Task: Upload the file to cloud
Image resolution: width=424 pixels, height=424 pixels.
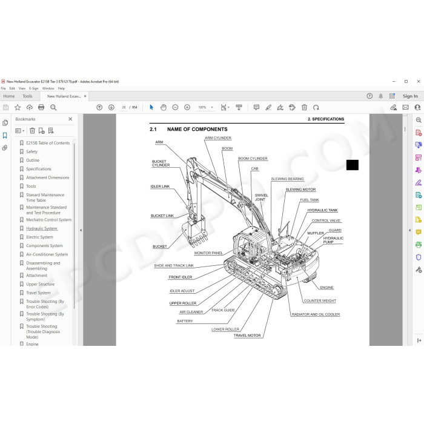Action: 30,107
